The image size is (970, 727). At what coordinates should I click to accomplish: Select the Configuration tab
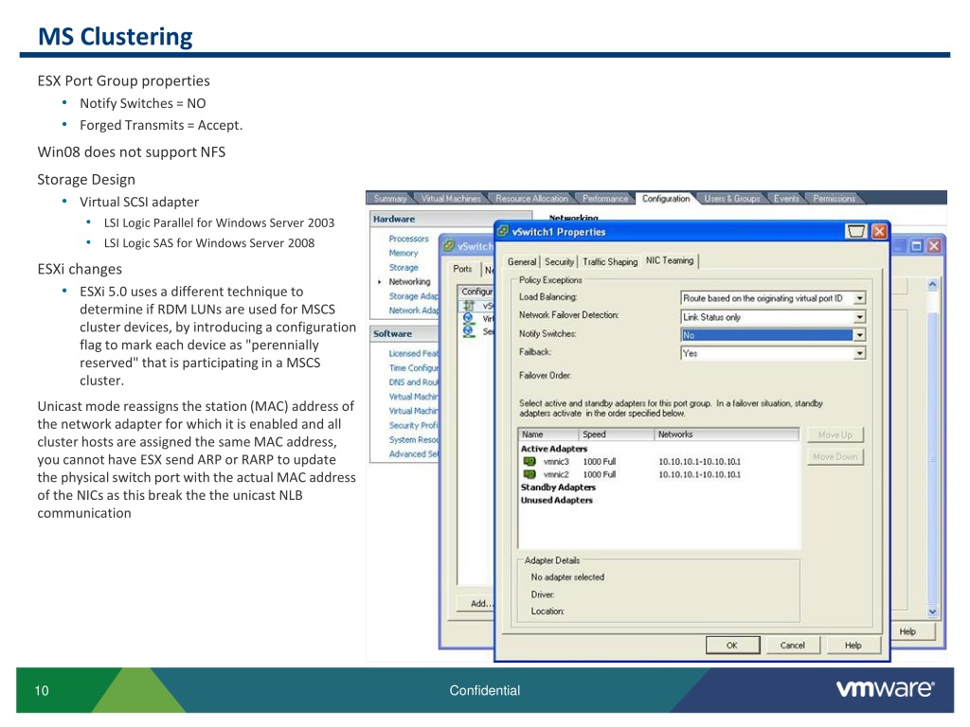666,199
